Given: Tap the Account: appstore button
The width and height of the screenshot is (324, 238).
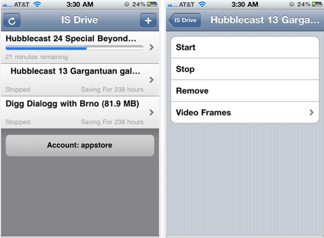Looking at the screenshot, I should [x=80, y=145].
